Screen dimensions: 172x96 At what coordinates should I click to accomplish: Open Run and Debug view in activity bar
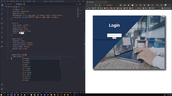coord(2,19)
